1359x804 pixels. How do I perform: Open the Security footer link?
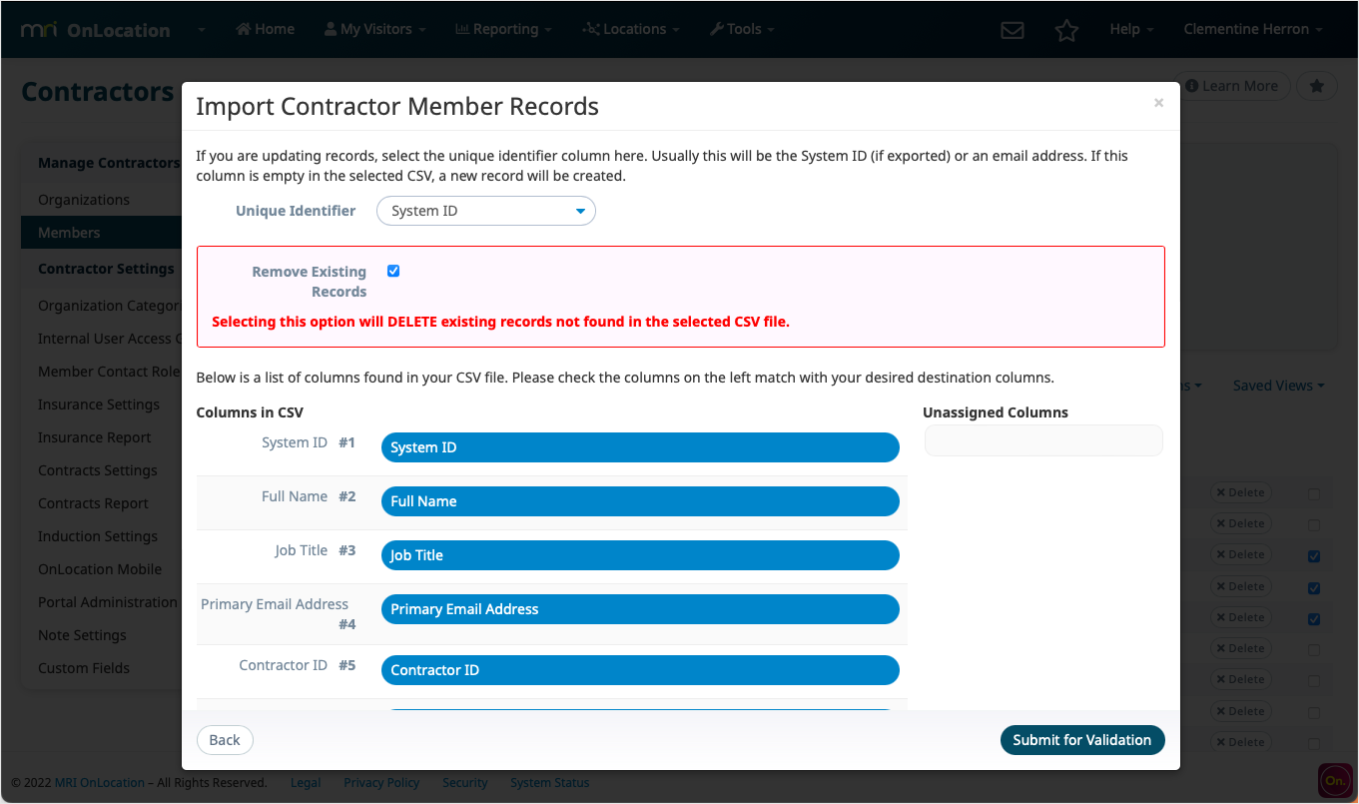point(465,783)
